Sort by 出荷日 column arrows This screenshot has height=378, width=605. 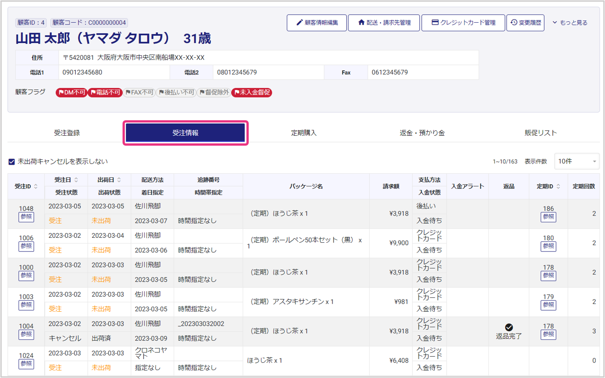click(x=119, y=180)
